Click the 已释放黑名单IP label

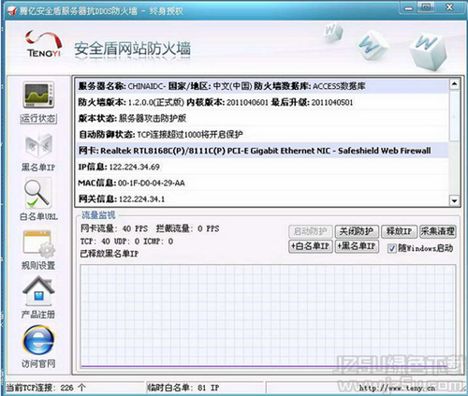(x=110, y=254)
